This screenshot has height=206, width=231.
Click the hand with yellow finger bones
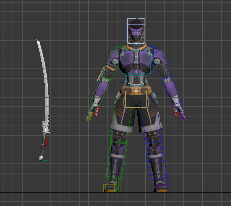click(92, 114)
